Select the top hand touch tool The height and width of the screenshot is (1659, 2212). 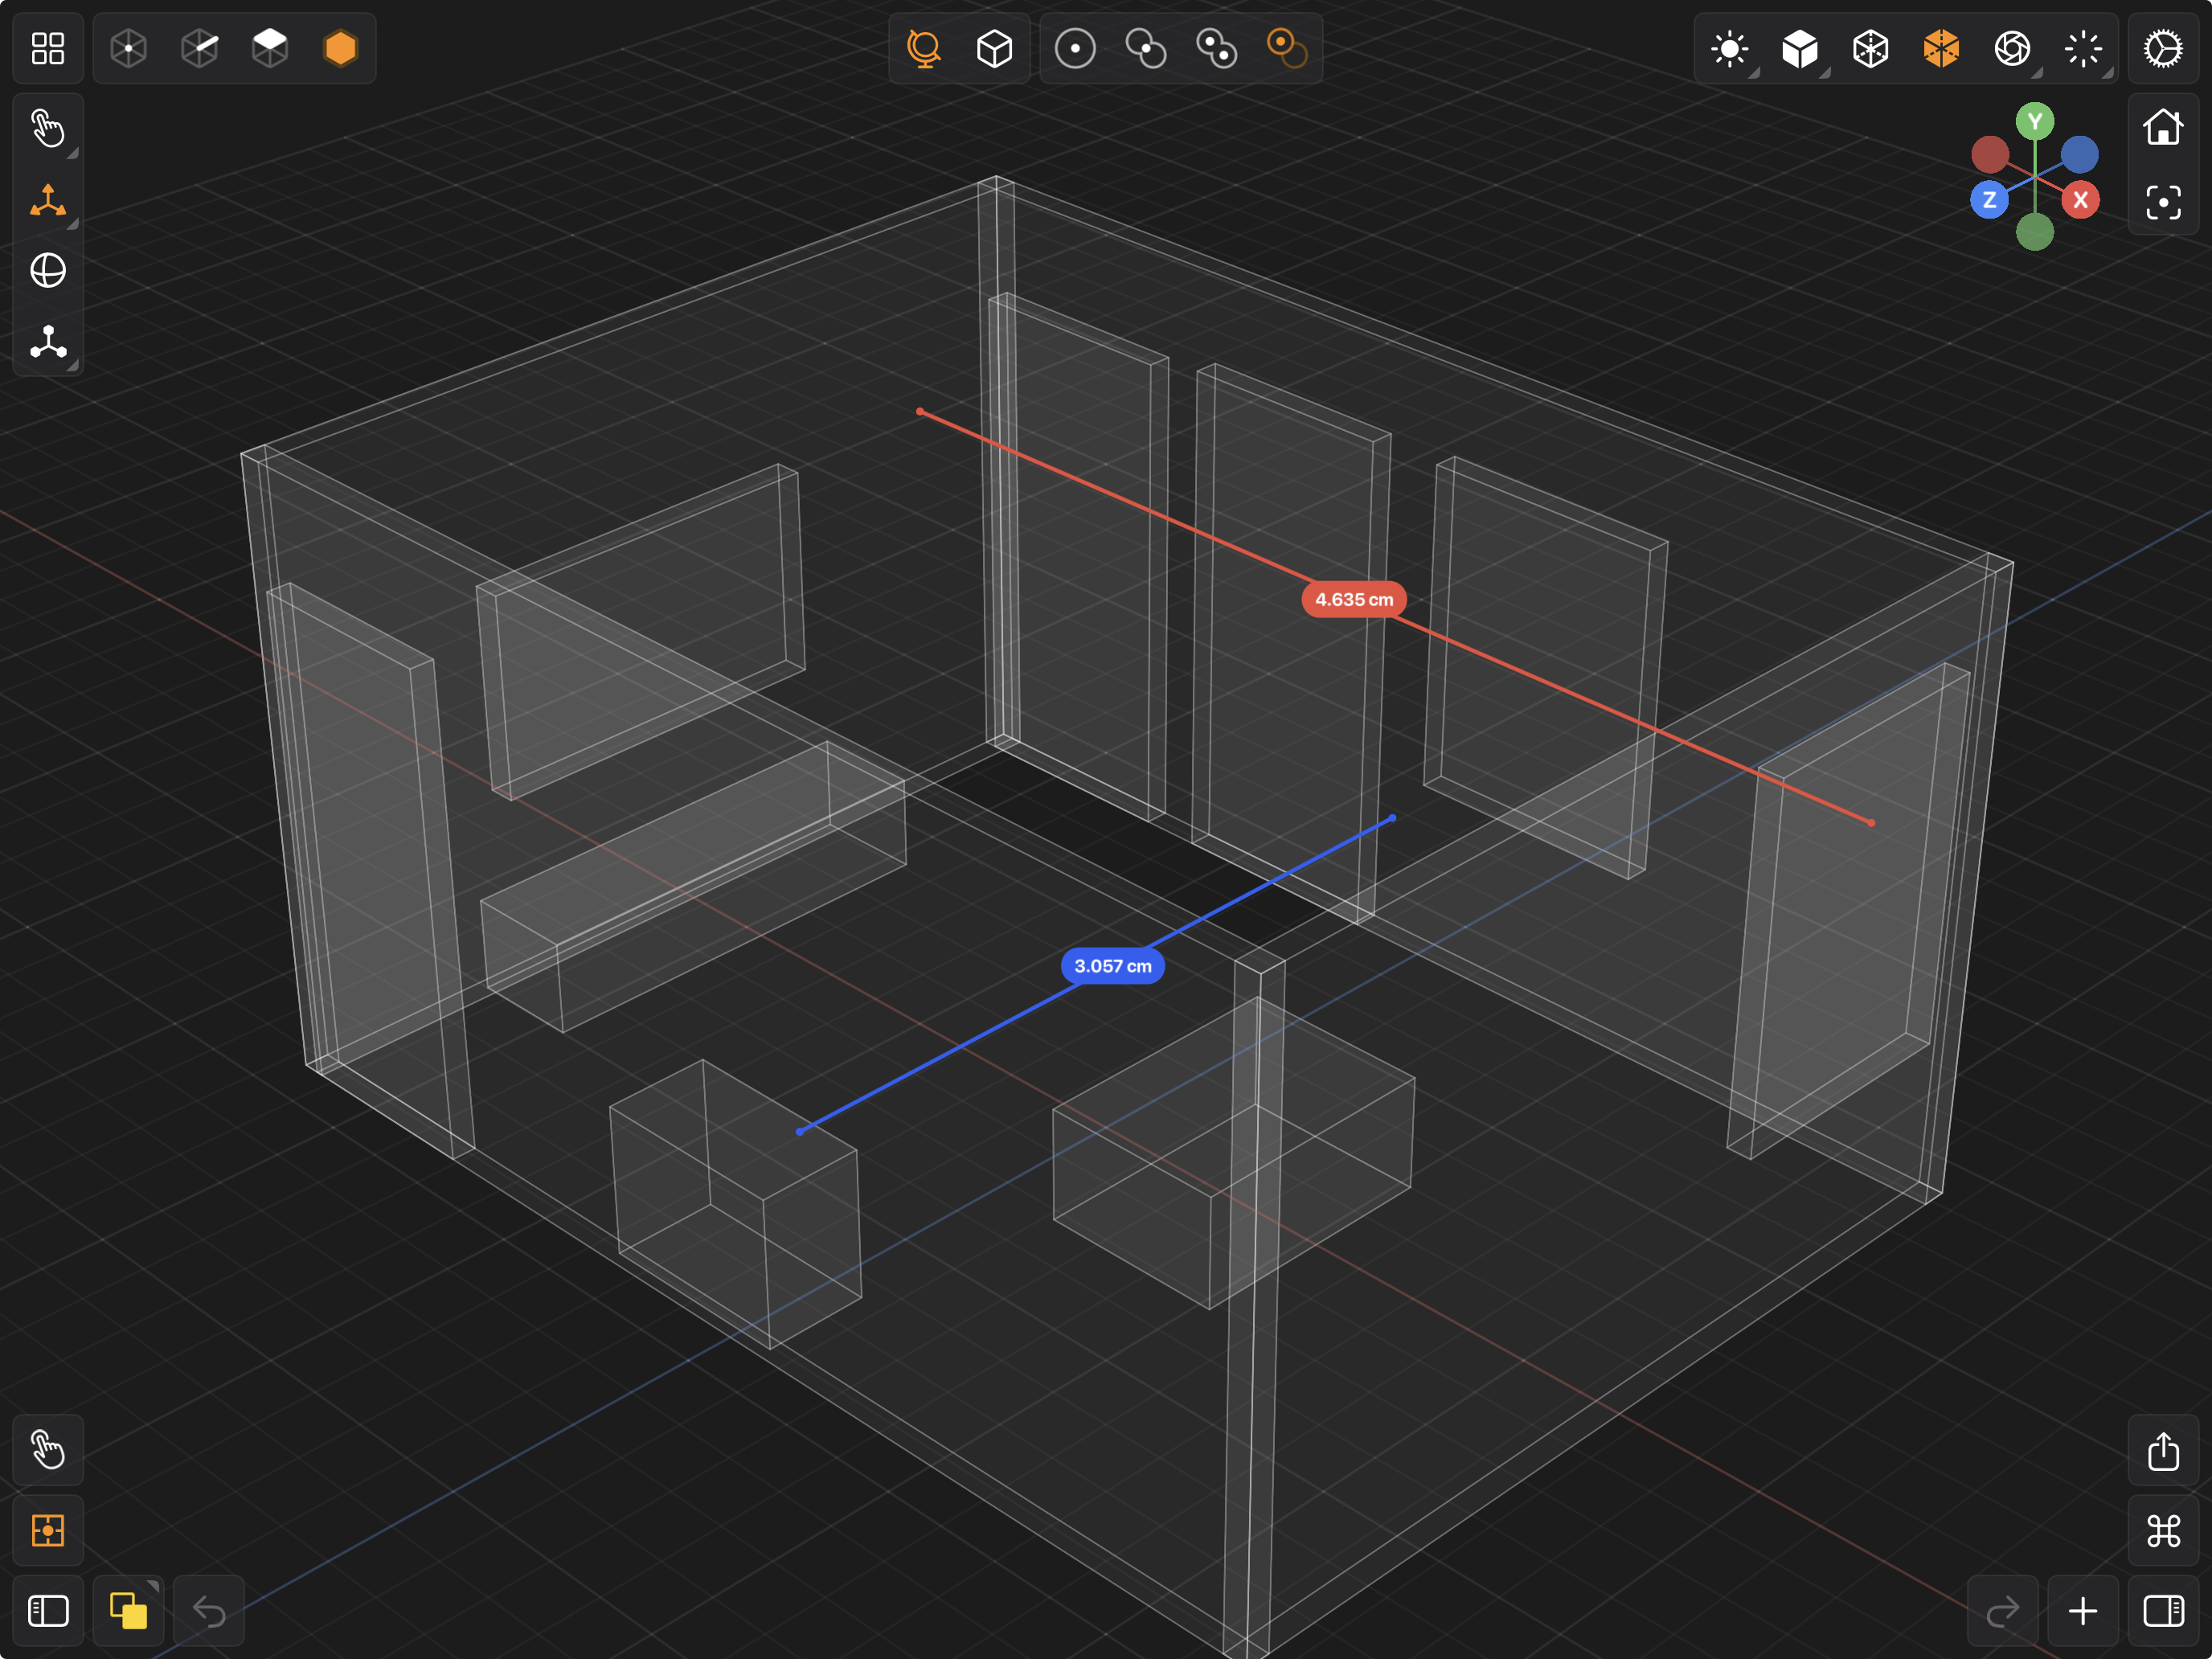(x=48, y=129)
